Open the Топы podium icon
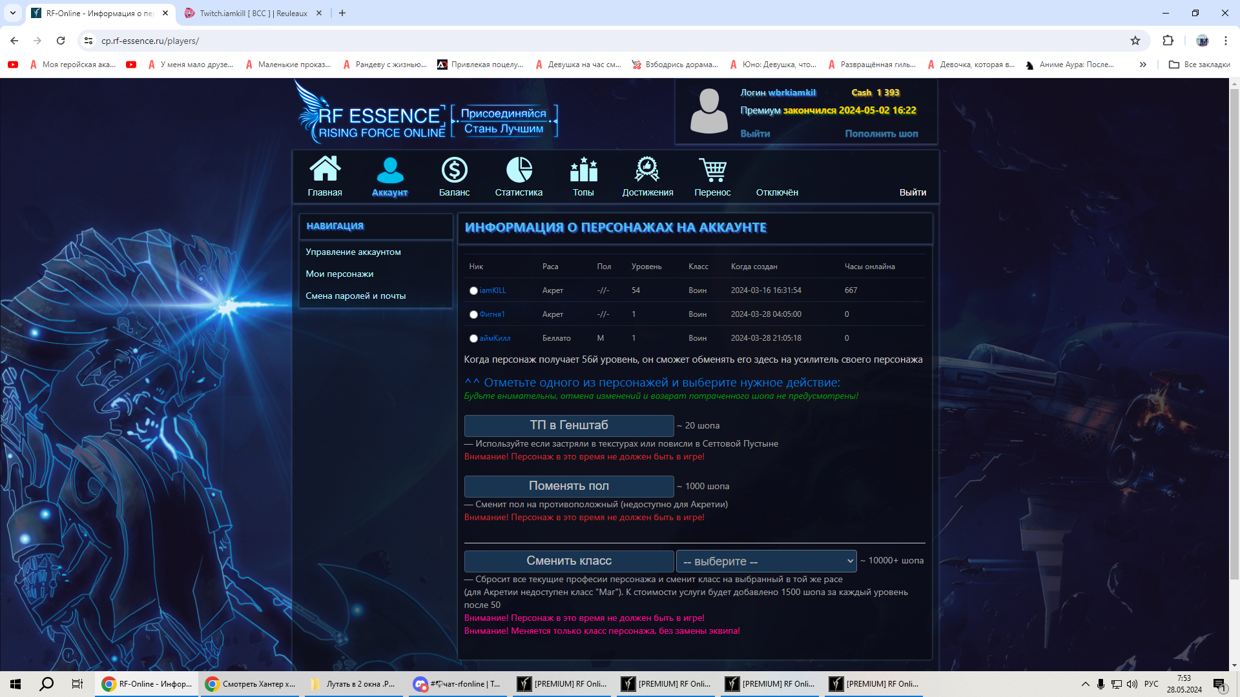 (x=583, y=170)
